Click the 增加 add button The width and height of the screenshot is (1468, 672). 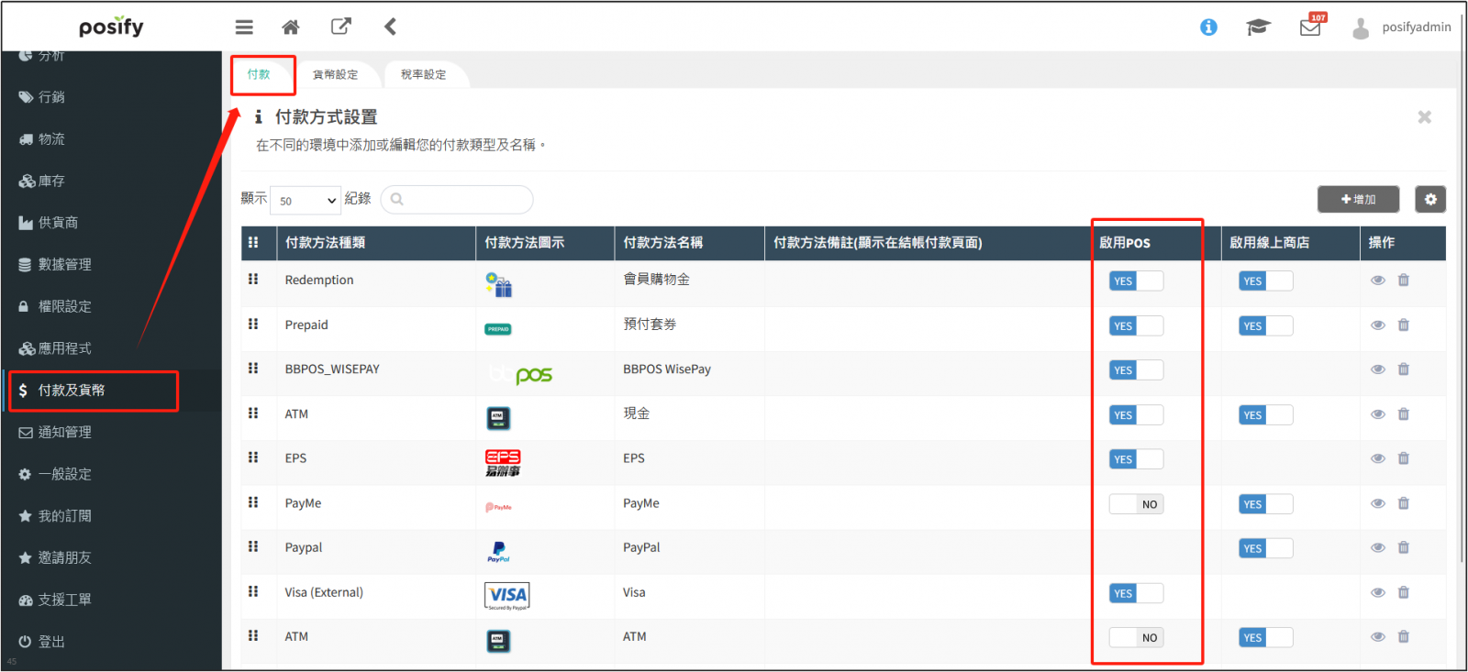click(1358, 199)
